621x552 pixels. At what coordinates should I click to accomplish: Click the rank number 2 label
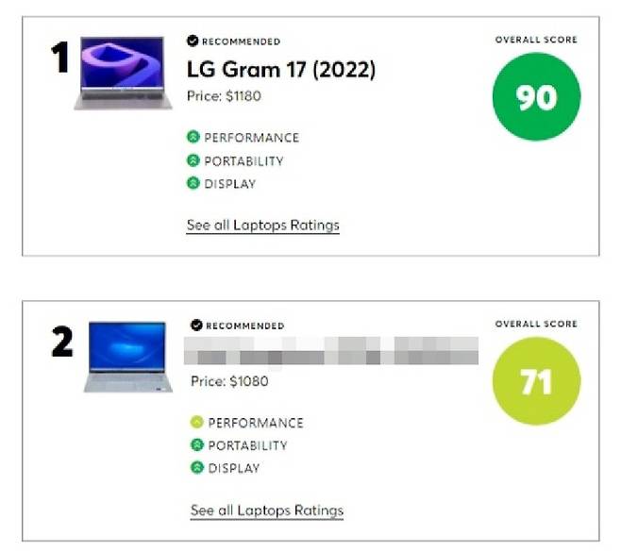(x=62, y=343)
